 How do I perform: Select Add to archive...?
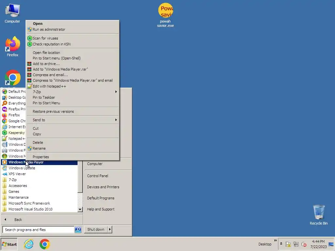coord(73,64)
